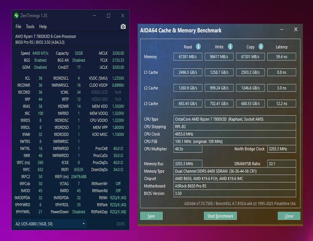This screenshot has height=241, width=313.
Task: Click the Memory Read result field
Action: pyautogui.click(x=188, y=57)
